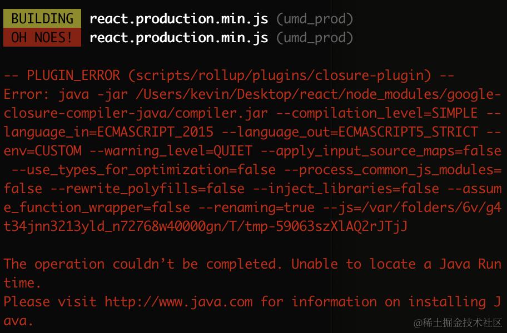Click react.production.min.js on the BUILDING line
Viewport: 507px width, 333px height.
pyautogui.click(x=179, y=19)
